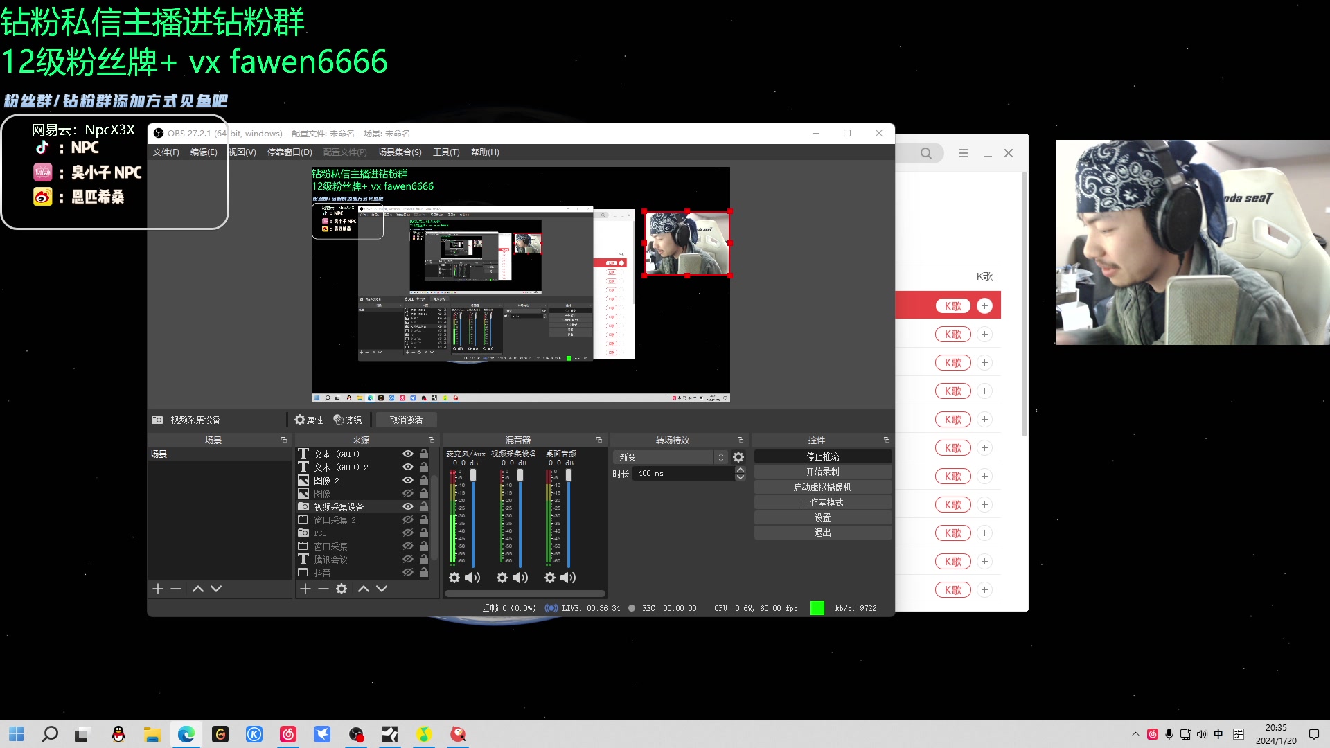This screenshot has height=748, width=1330.
Task: Undock the Audio Mixer panel
Action: (x=598, y=440)
